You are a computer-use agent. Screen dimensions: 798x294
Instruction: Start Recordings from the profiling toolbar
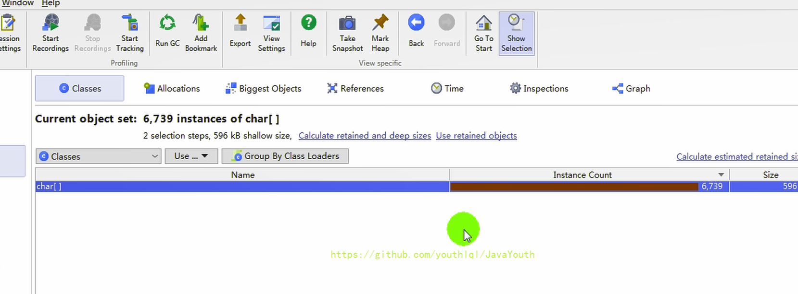point(51,34)
